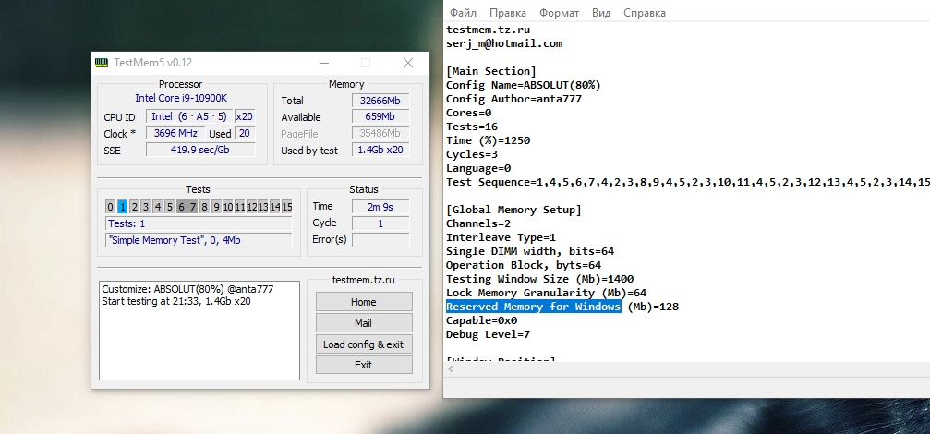930x434 pixels.
Task: Click the Tests: 1 field
Action: (199, 223)
